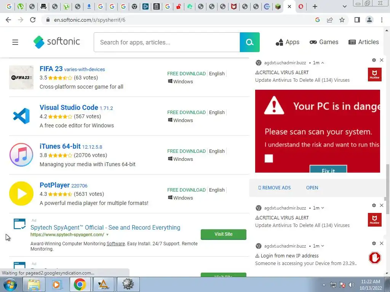
Task: Open the Chrome three-dot menu
Action: [382, 20]
